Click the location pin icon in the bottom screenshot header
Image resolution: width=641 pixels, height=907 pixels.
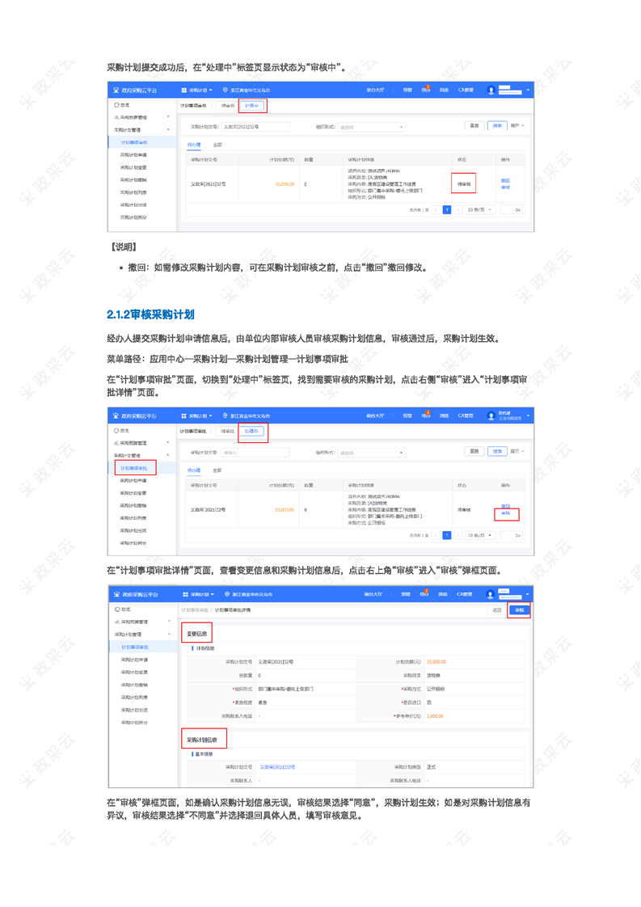pos(227,594)
